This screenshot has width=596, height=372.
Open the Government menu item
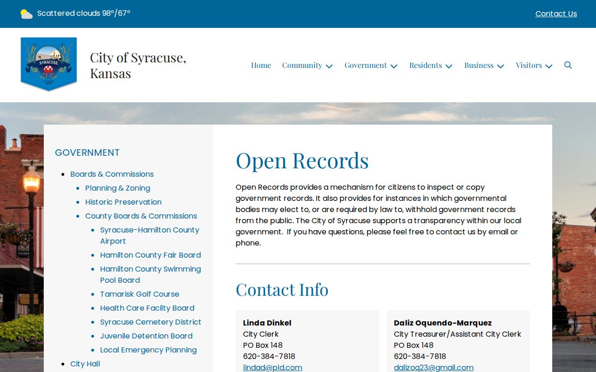pyautogui.click(x=366, y=65)
